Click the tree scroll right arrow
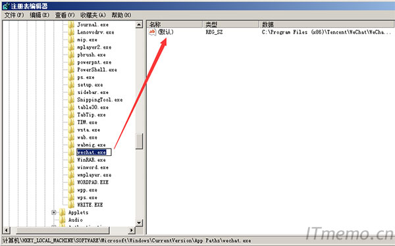Viewport: 395px width, 246px height. coord(131,230)
